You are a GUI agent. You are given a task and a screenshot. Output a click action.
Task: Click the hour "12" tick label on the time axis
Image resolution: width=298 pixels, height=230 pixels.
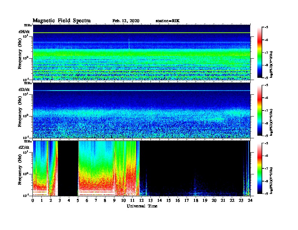[x=141, y=200]
